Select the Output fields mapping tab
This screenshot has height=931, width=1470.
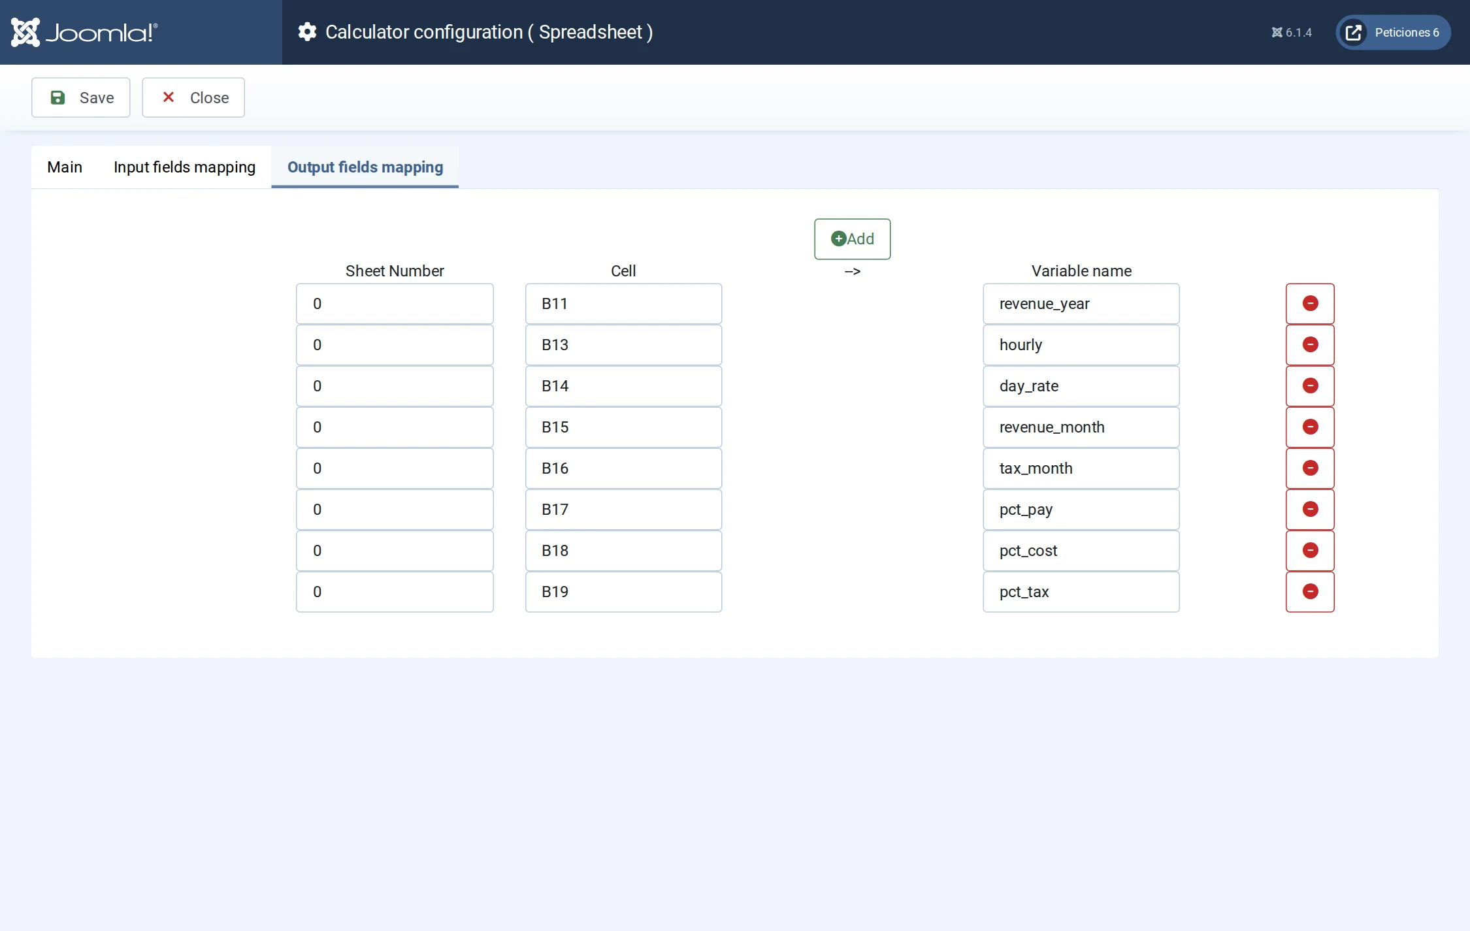pos(365,167)
